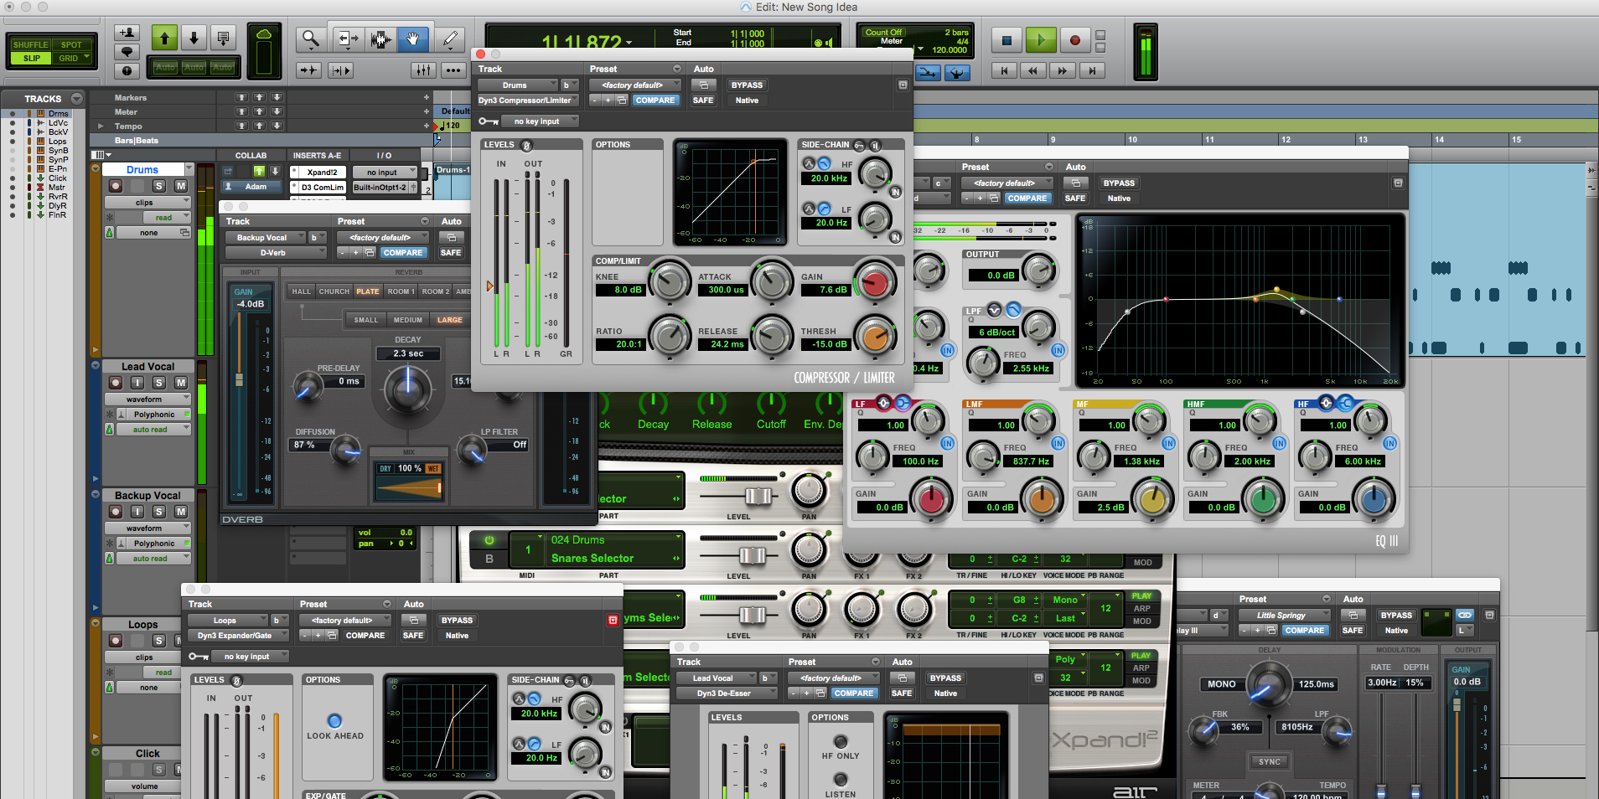Open the Little Springy preset dropdown

(1283, 615)
